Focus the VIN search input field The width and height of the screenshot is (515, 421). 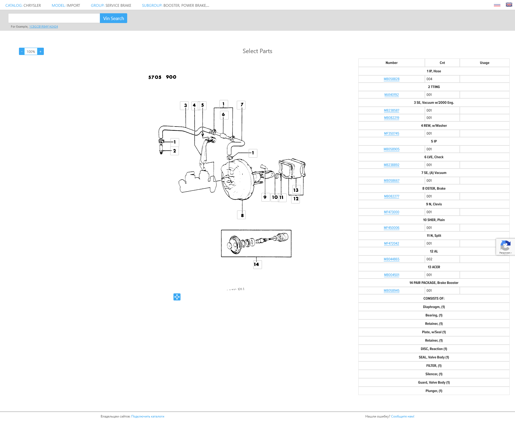(54, 18)
